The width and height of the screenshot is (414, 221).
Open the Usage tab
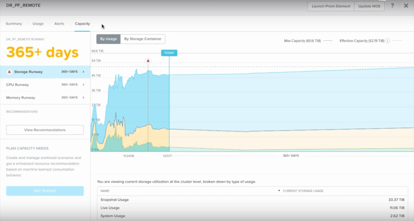click(x=38, y=24)
